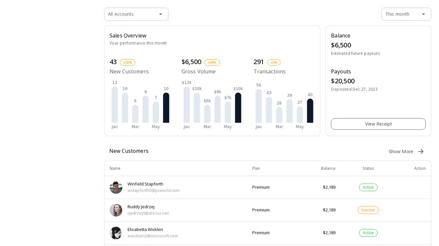Click the View Receipt button
The width and height of the screenshot is (439, 246).
point(378,124)
